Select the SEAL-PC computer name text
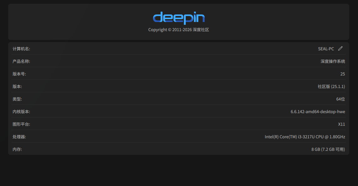Viewport: 358px width, 186px height. click(326, 49)
